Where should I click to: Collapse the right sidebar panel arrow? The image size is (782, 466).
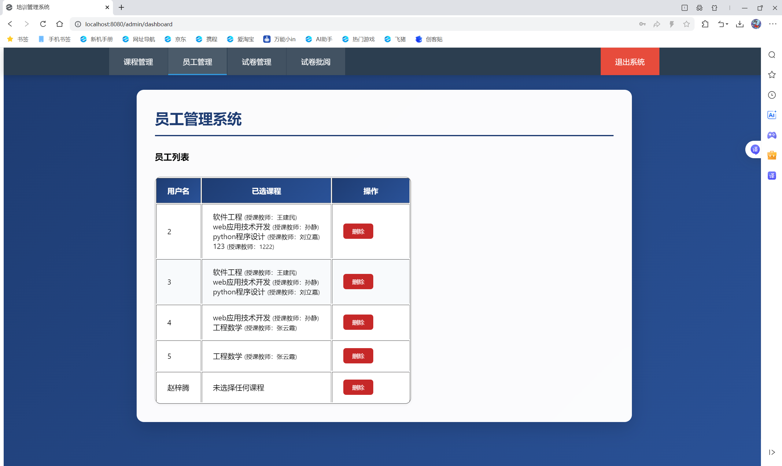[772, 452]
